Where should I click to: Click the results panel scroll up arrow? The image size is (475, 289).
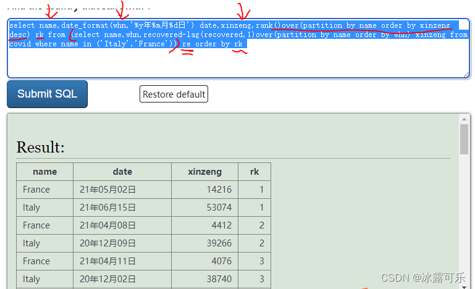coord(464,119)
